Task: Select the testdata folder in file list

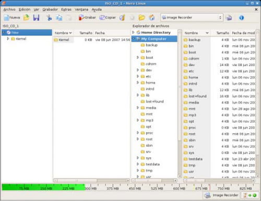Action: (195, 159)
